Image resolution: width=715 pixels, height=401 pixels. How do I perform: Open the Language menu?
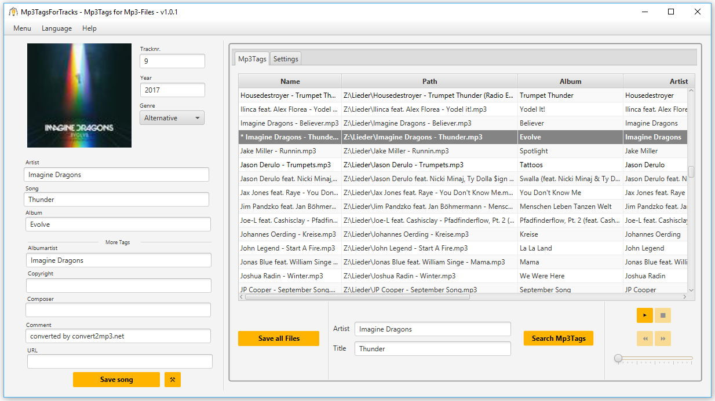57,28
